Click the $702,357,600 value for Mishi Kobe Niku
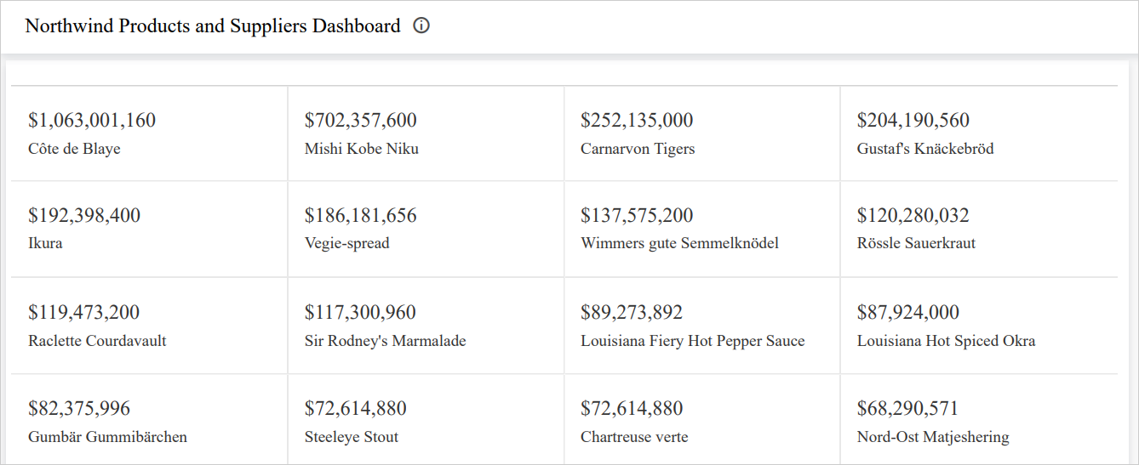1139x465 pixels. click(x=360, y=120)
